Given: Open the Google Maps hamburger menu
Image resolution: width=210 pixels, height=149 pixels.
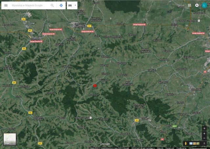Looking at the screenshot, I should (x=6, y=5).
